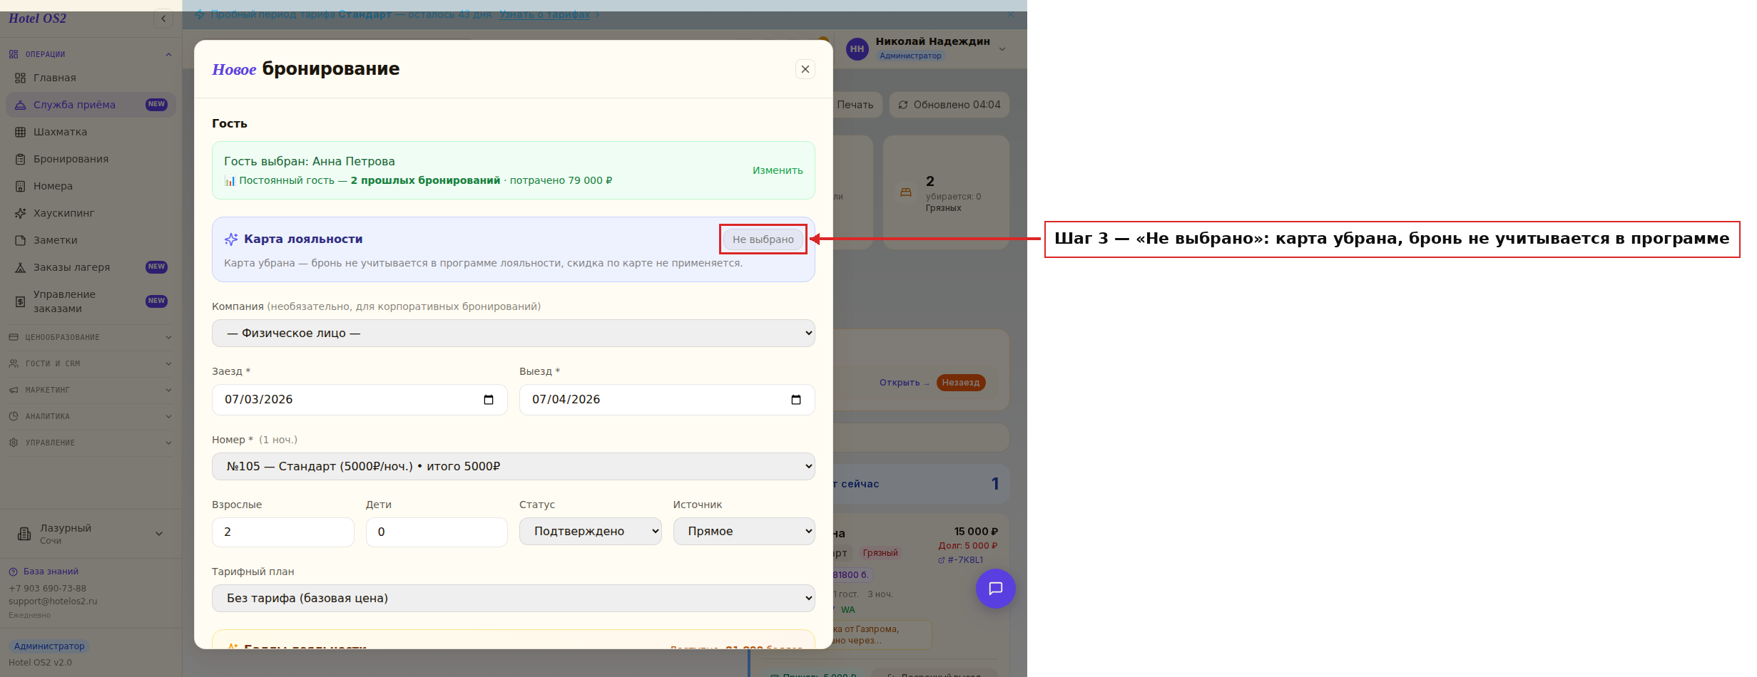The width and height of the screenshot is (1757, 677).
Task: Click the purple chat bubble icon
Action: (x=995, y=589)
